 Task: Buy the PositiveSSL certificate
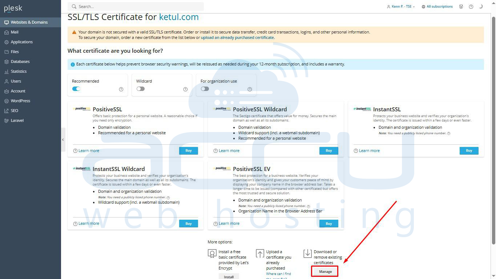[x=189, y=151]
